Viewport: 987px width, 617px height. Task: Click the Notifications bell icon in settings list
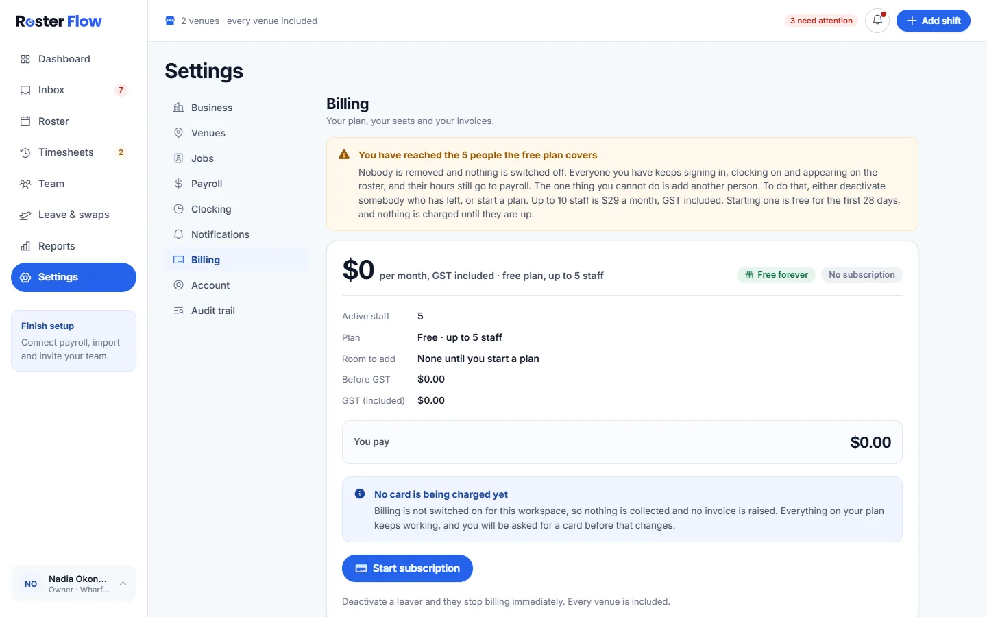[x=178, y=234]
